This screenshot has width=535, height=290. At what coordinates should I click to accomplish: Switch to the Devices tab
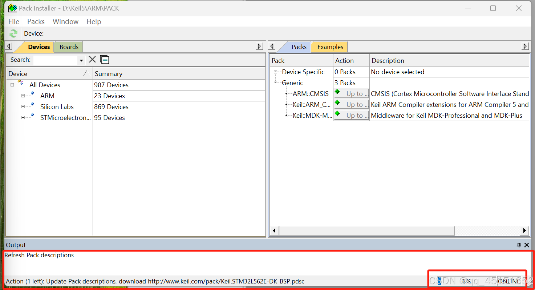tap(39, 47)
